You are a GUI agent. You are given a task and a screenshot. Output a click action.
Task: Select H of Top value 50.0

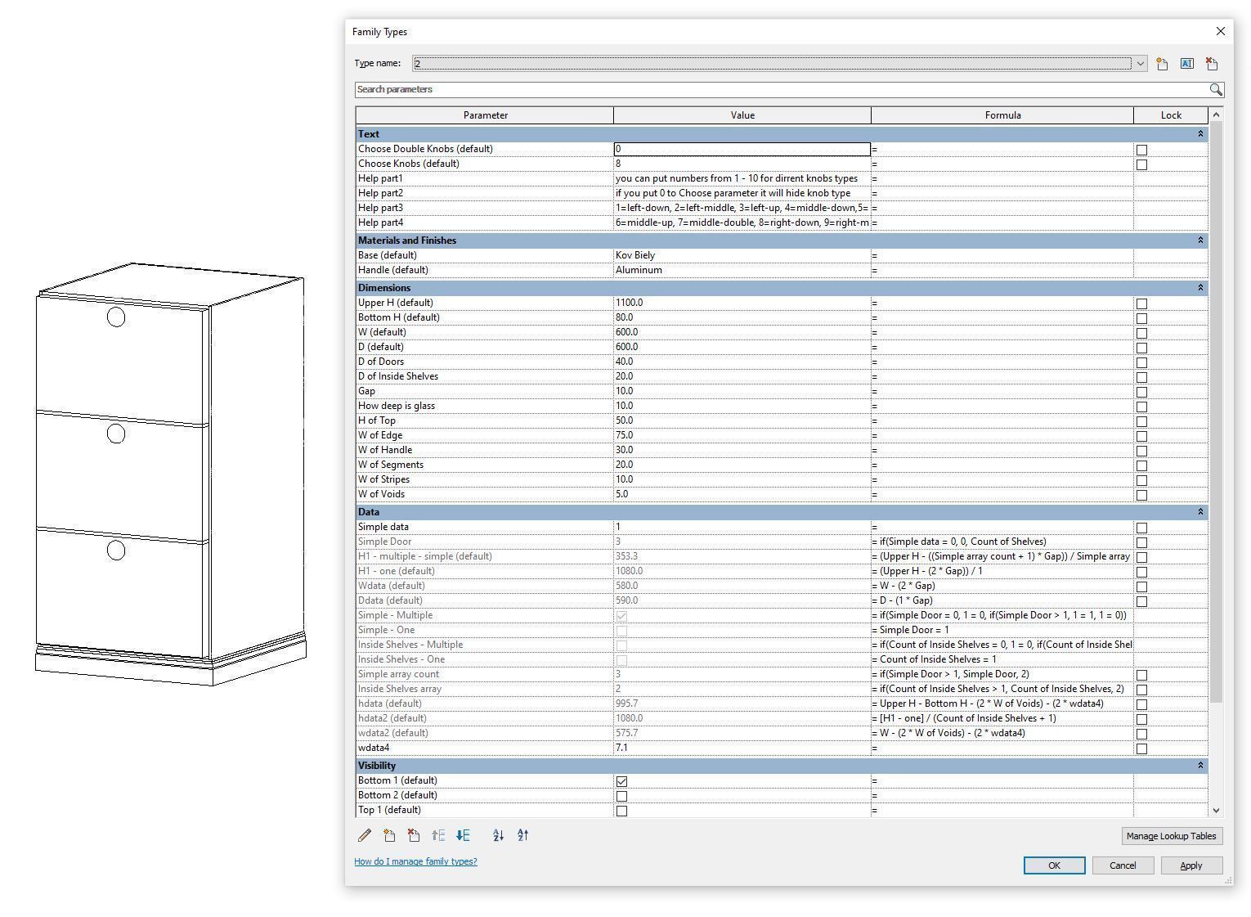(742, 420)
